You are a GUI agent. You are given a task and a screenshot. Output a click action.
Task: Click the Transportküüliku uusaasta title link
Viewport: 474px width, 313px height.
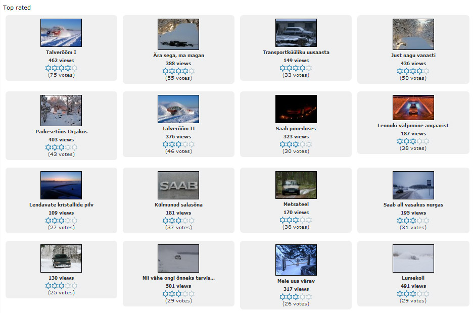(x=296, y=53)
